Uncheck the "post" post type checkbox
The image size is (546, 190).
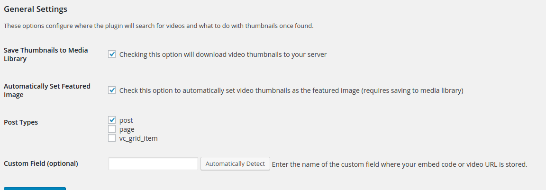coord(112,120)
